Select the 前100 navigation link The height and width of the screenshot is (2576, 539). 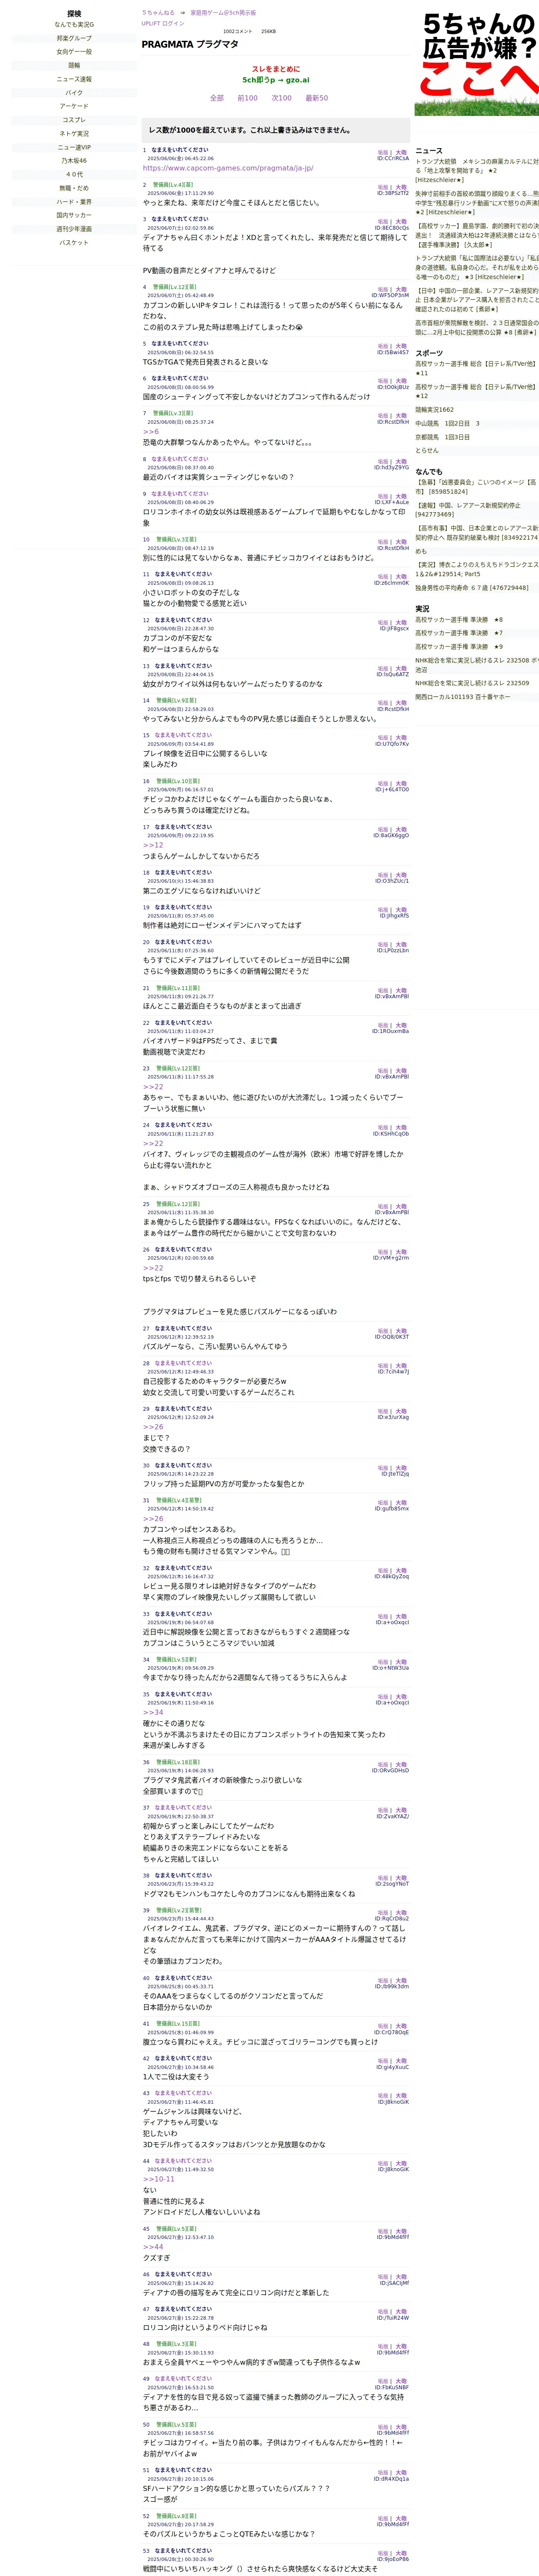coord(247,98)
